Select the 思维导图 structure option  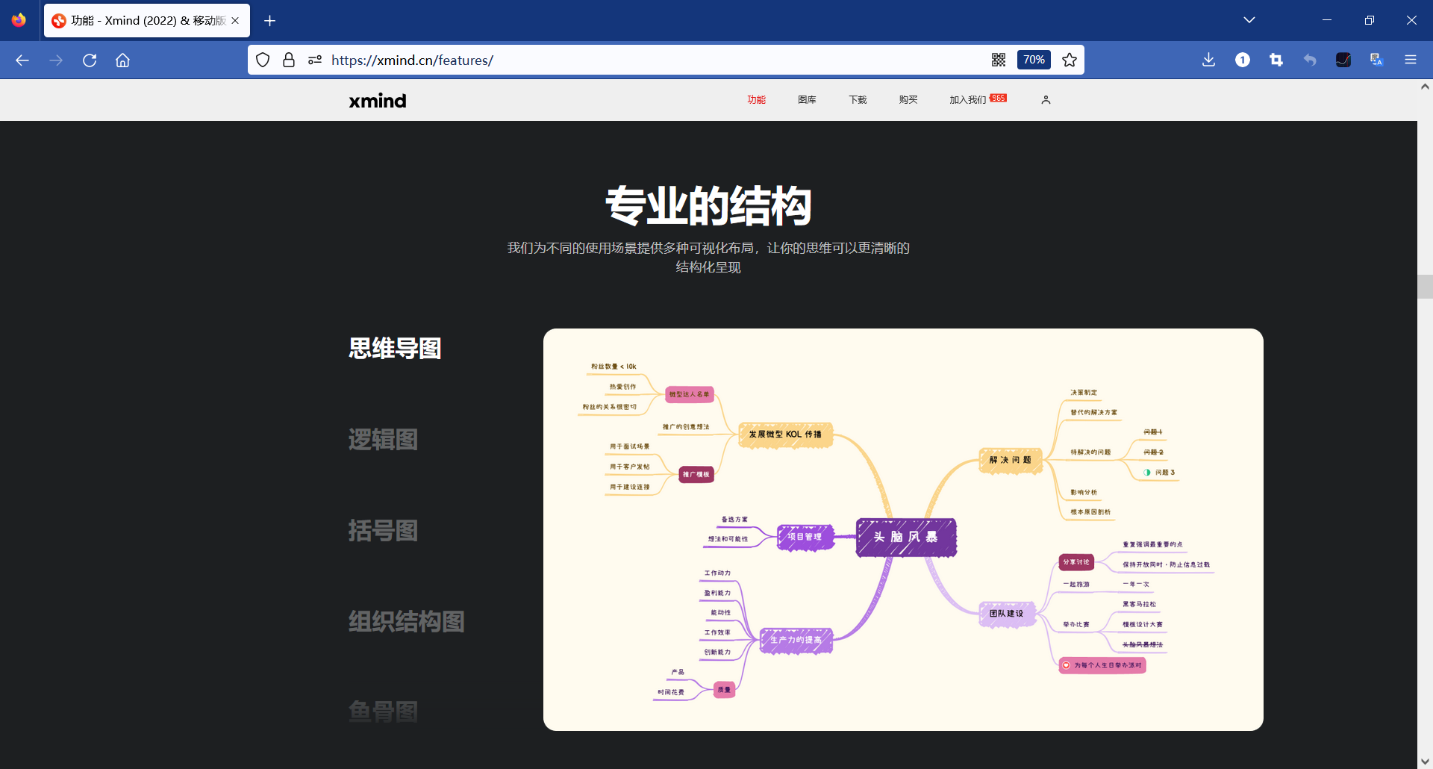pyautogui.click(x=395, y=348)
